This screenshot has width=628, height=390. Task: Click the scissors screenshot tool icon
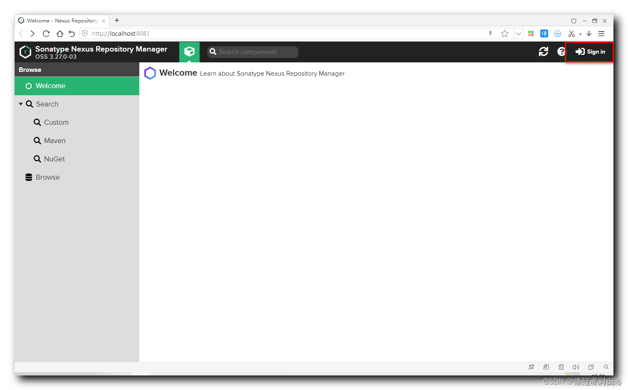click(x=571, y=33)
